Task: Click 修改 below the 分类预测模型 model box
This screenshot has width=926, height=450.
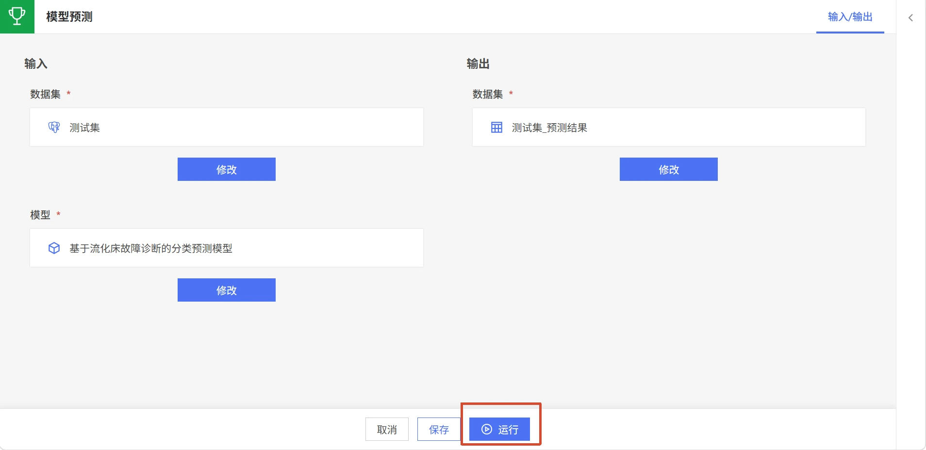Action: [227, 290]
